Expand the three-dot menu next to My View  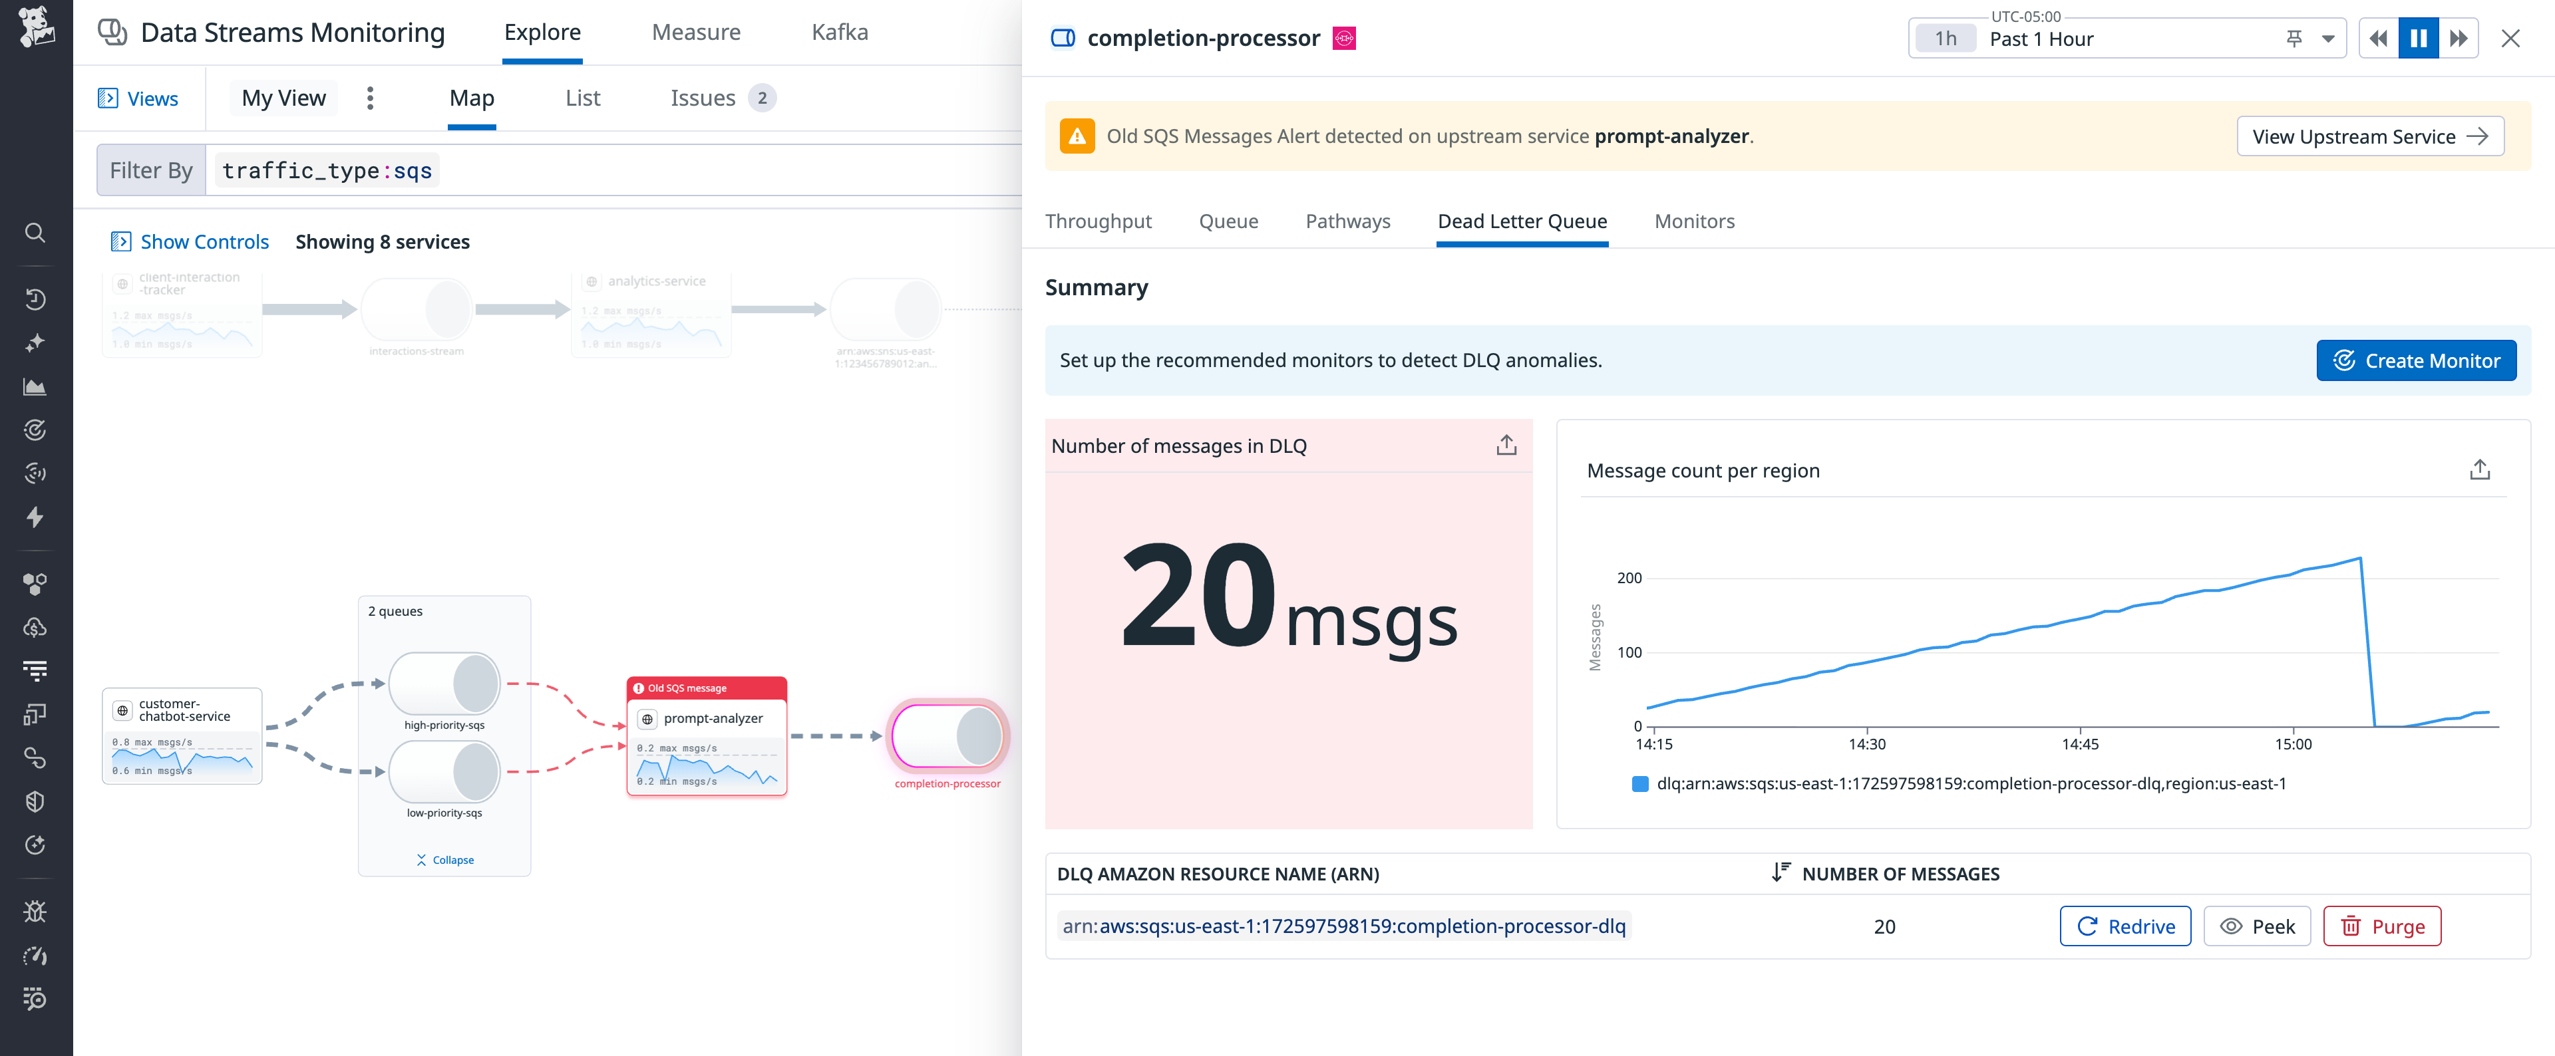370,98
